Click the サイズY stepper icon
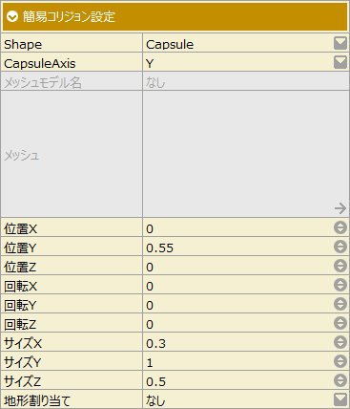The height and width of the screenshot is (409, 350). pyautogui.click(x=340, y=361)
